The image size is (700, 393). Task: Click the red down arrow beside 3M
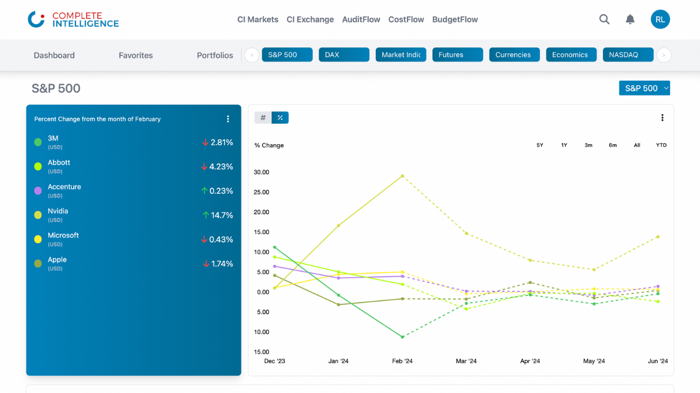pyautogui.click(x=206, y=142)
